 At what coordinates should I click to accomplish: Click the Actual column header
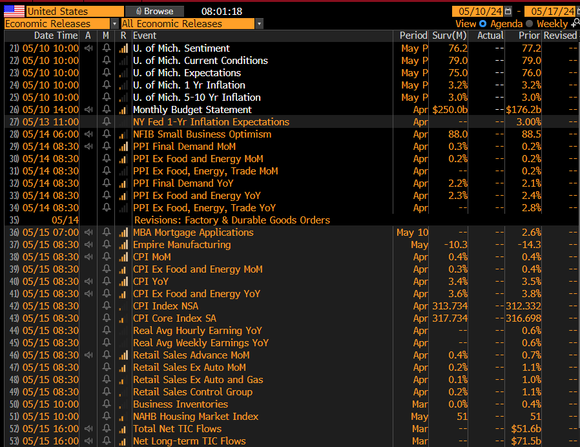[x=490, y=36]
